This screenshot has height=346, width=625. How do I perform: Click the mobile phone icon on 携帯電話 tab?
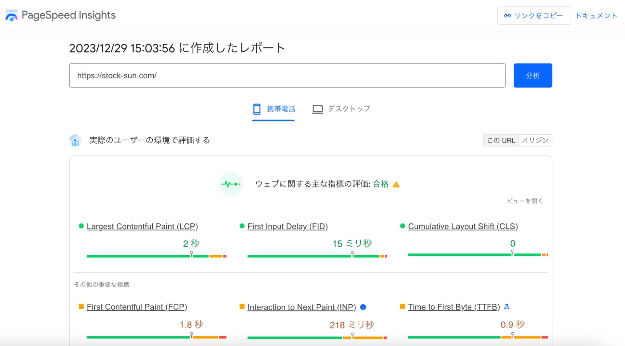(257, 109)
